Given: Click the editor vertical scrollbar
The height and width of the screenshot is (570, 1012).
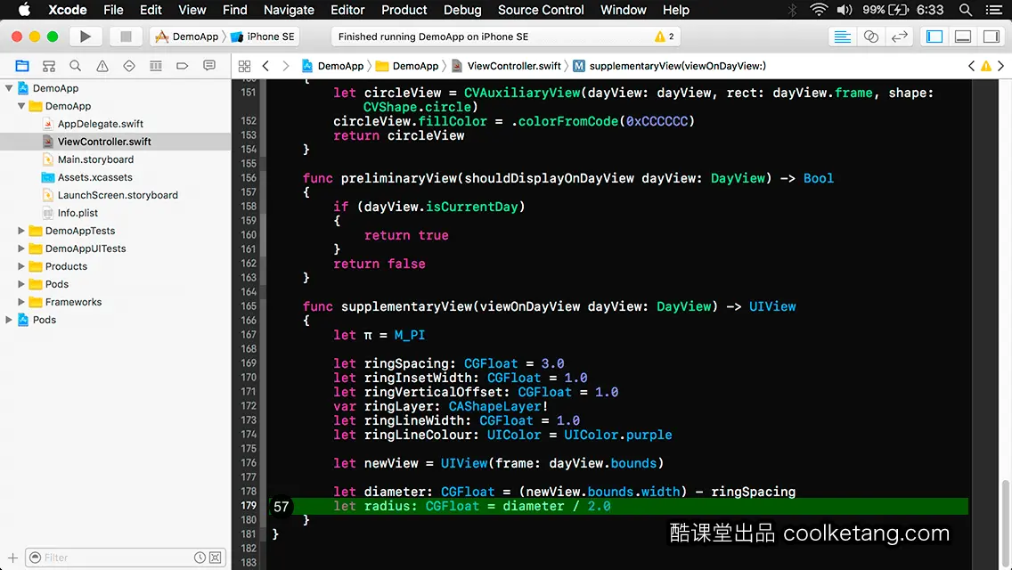Looking at the screenshot, I should tap(1005, 525).
